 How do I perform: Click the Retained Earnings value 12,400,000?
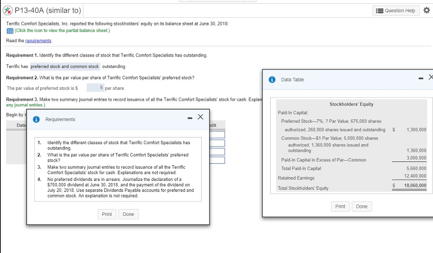point(415,176)
